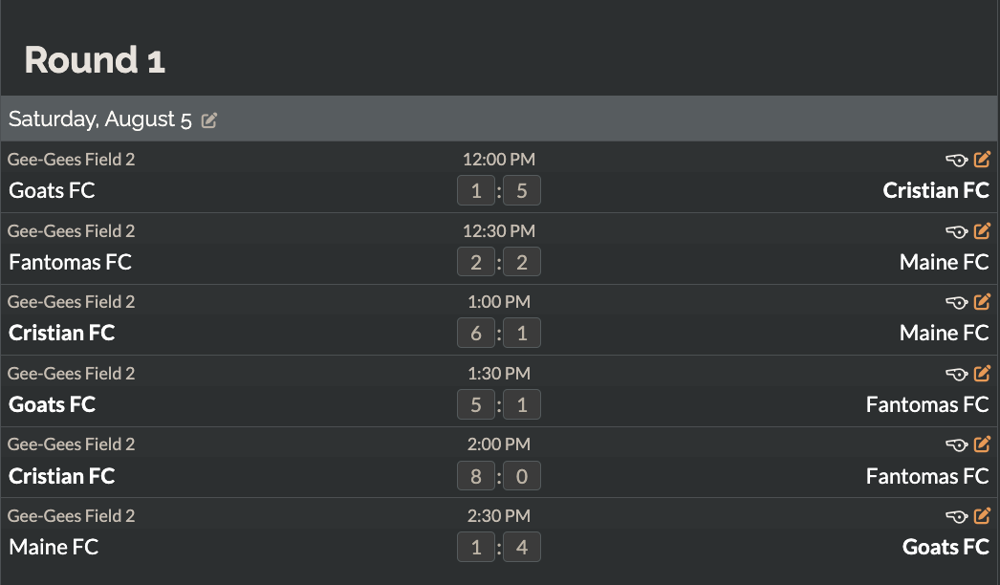This screenshot has width=1000, height=585.
Task: Edit the 2:30 PM Maine vs Goats match
Action: (982, 515)
